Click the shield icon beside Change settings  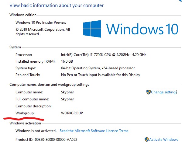[x=149, y=92]
